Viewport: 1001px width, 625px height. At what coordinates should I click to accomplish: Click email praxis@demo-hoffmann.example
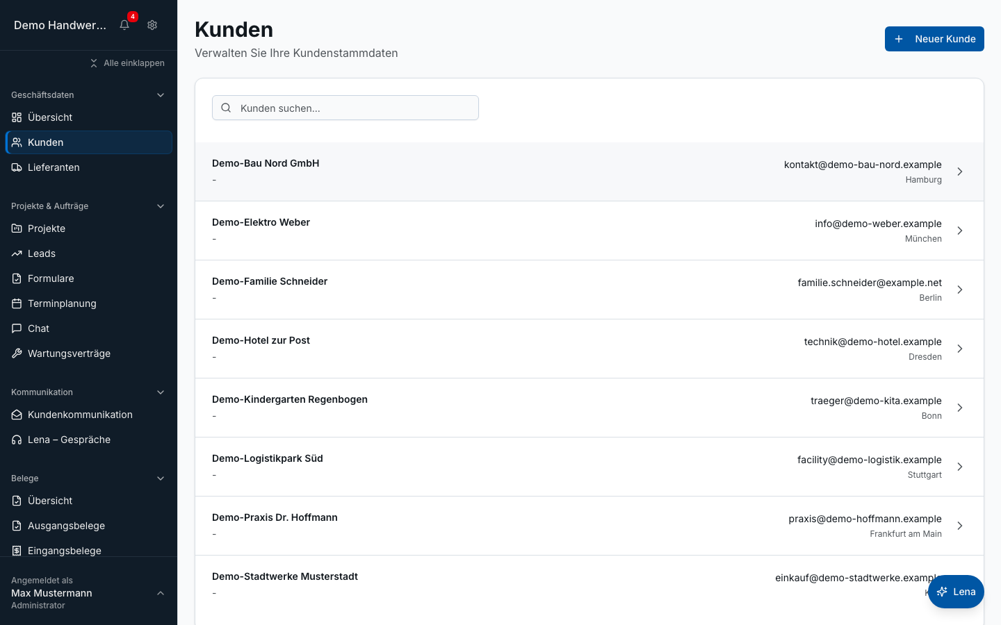pos(865,519)
